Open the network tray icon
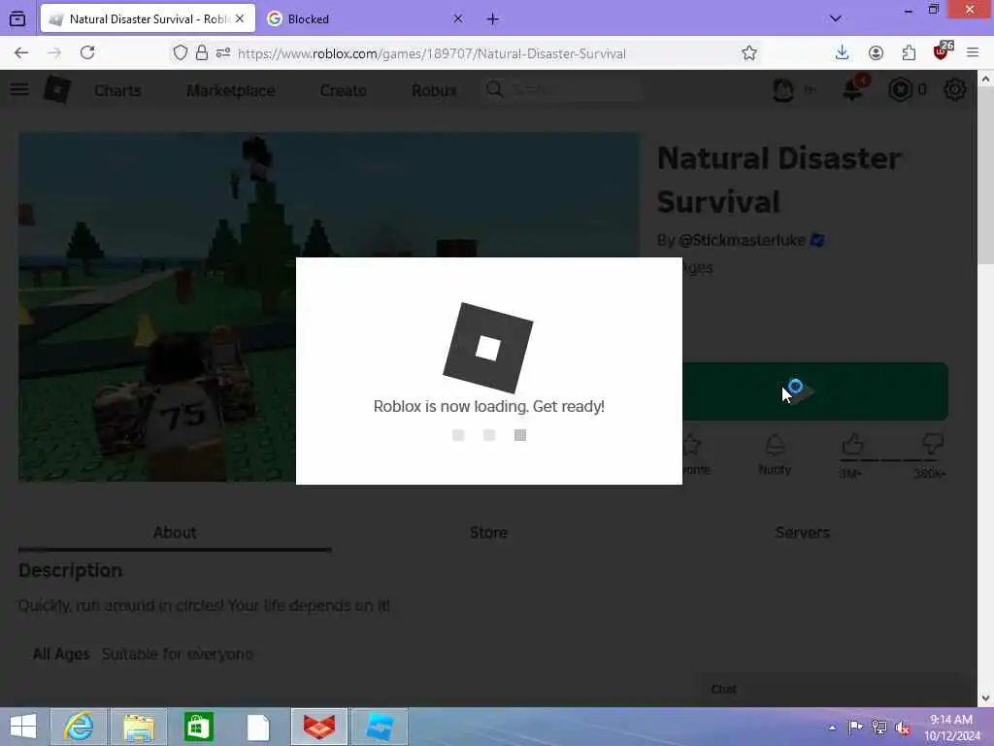This screenshot has height=746, width=994. click(878, 728)
